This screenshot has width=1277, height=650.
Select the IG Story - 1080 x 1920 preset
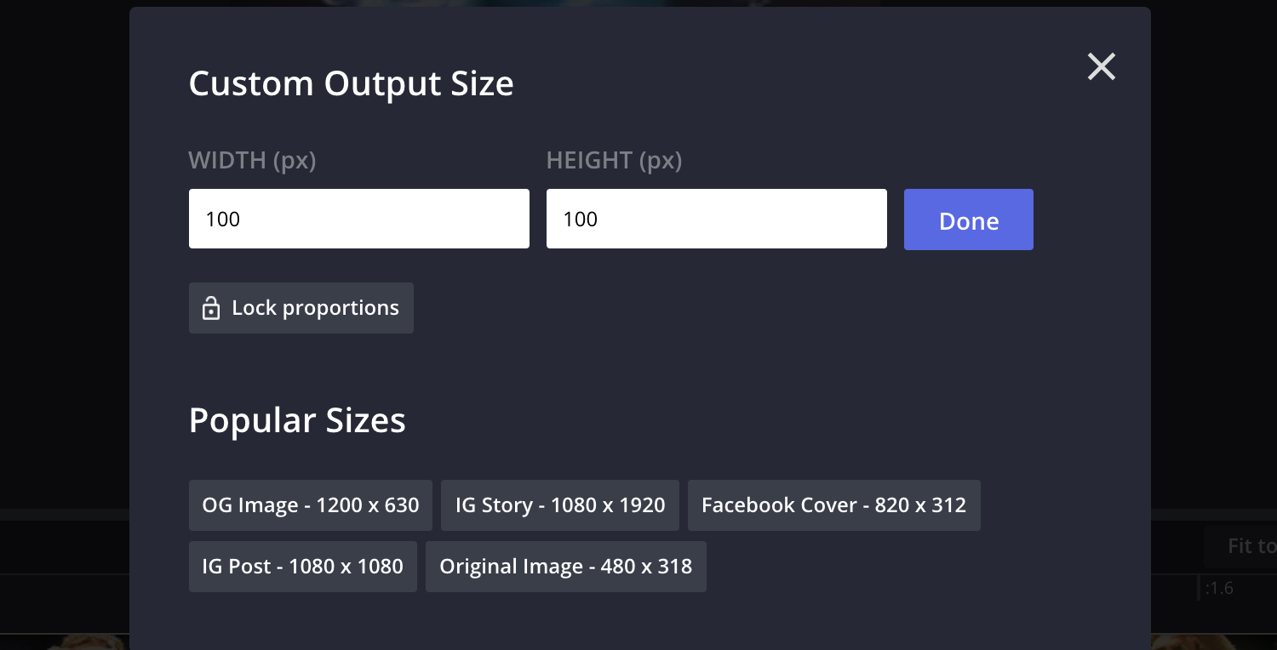[x=559, y=505]
